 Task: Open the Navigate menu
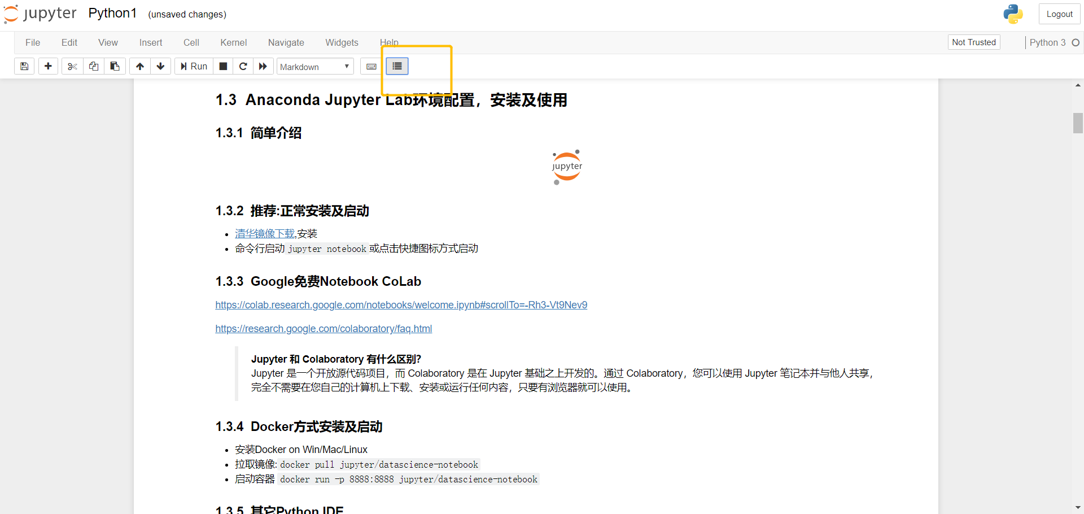pyautogui.click(x=286, y=42)
